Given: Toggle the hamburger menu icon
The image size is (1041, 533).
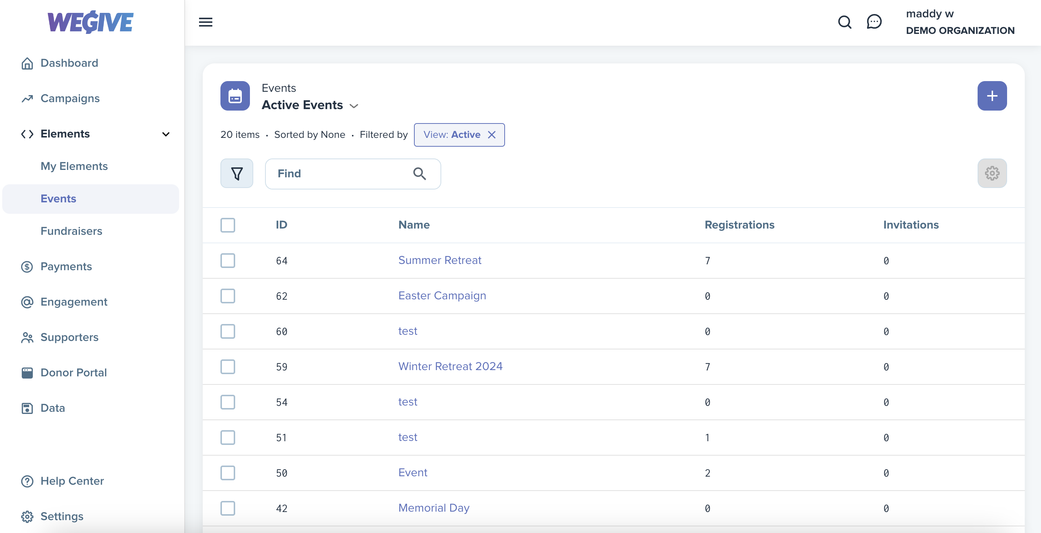Looking at the screenshot, I should click(206, 22).
